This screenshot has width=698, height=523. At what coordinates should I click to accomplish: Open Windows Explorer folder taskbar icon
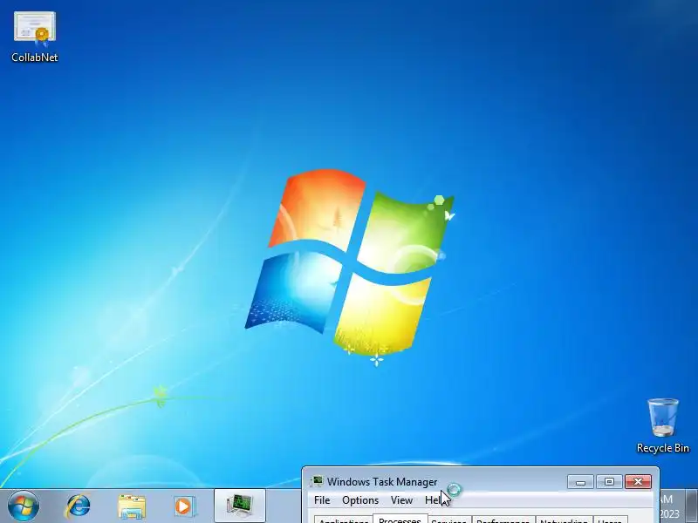132,506
